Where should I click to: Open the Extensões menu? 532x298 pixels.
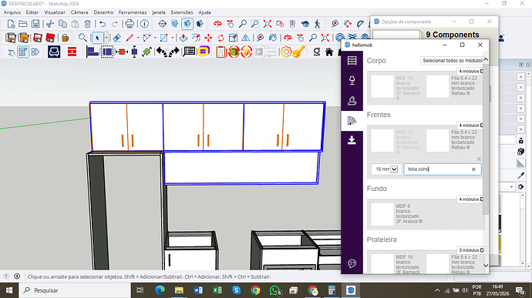pos(182,12)
